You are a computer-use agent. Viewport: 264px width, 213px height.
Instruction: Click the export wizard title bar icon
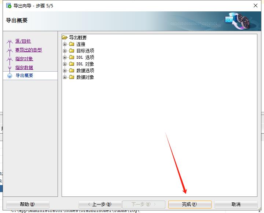(8, 6)
